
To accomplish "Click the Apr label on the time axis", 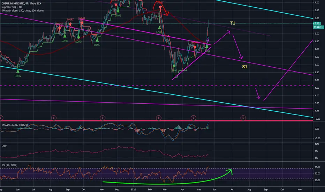I will [182, 190].
